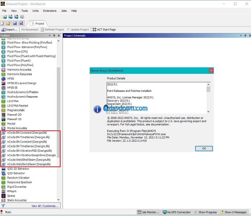
Task: Close the Toolbox panel
Action: pos(59,36)
